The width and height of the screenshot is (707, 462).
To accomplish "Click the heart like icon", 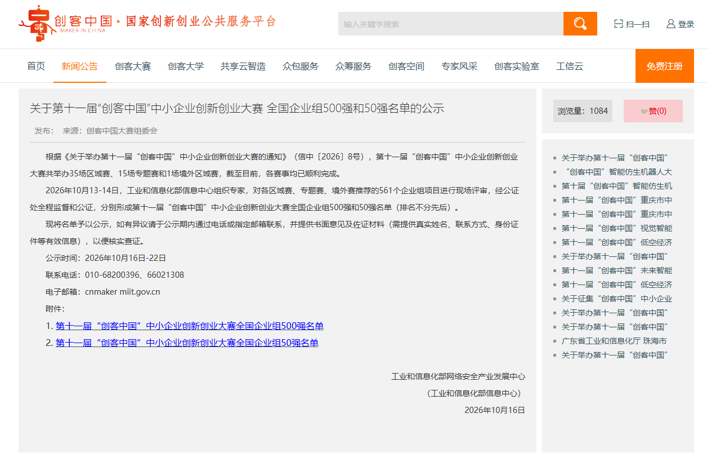I will [644, 112].
